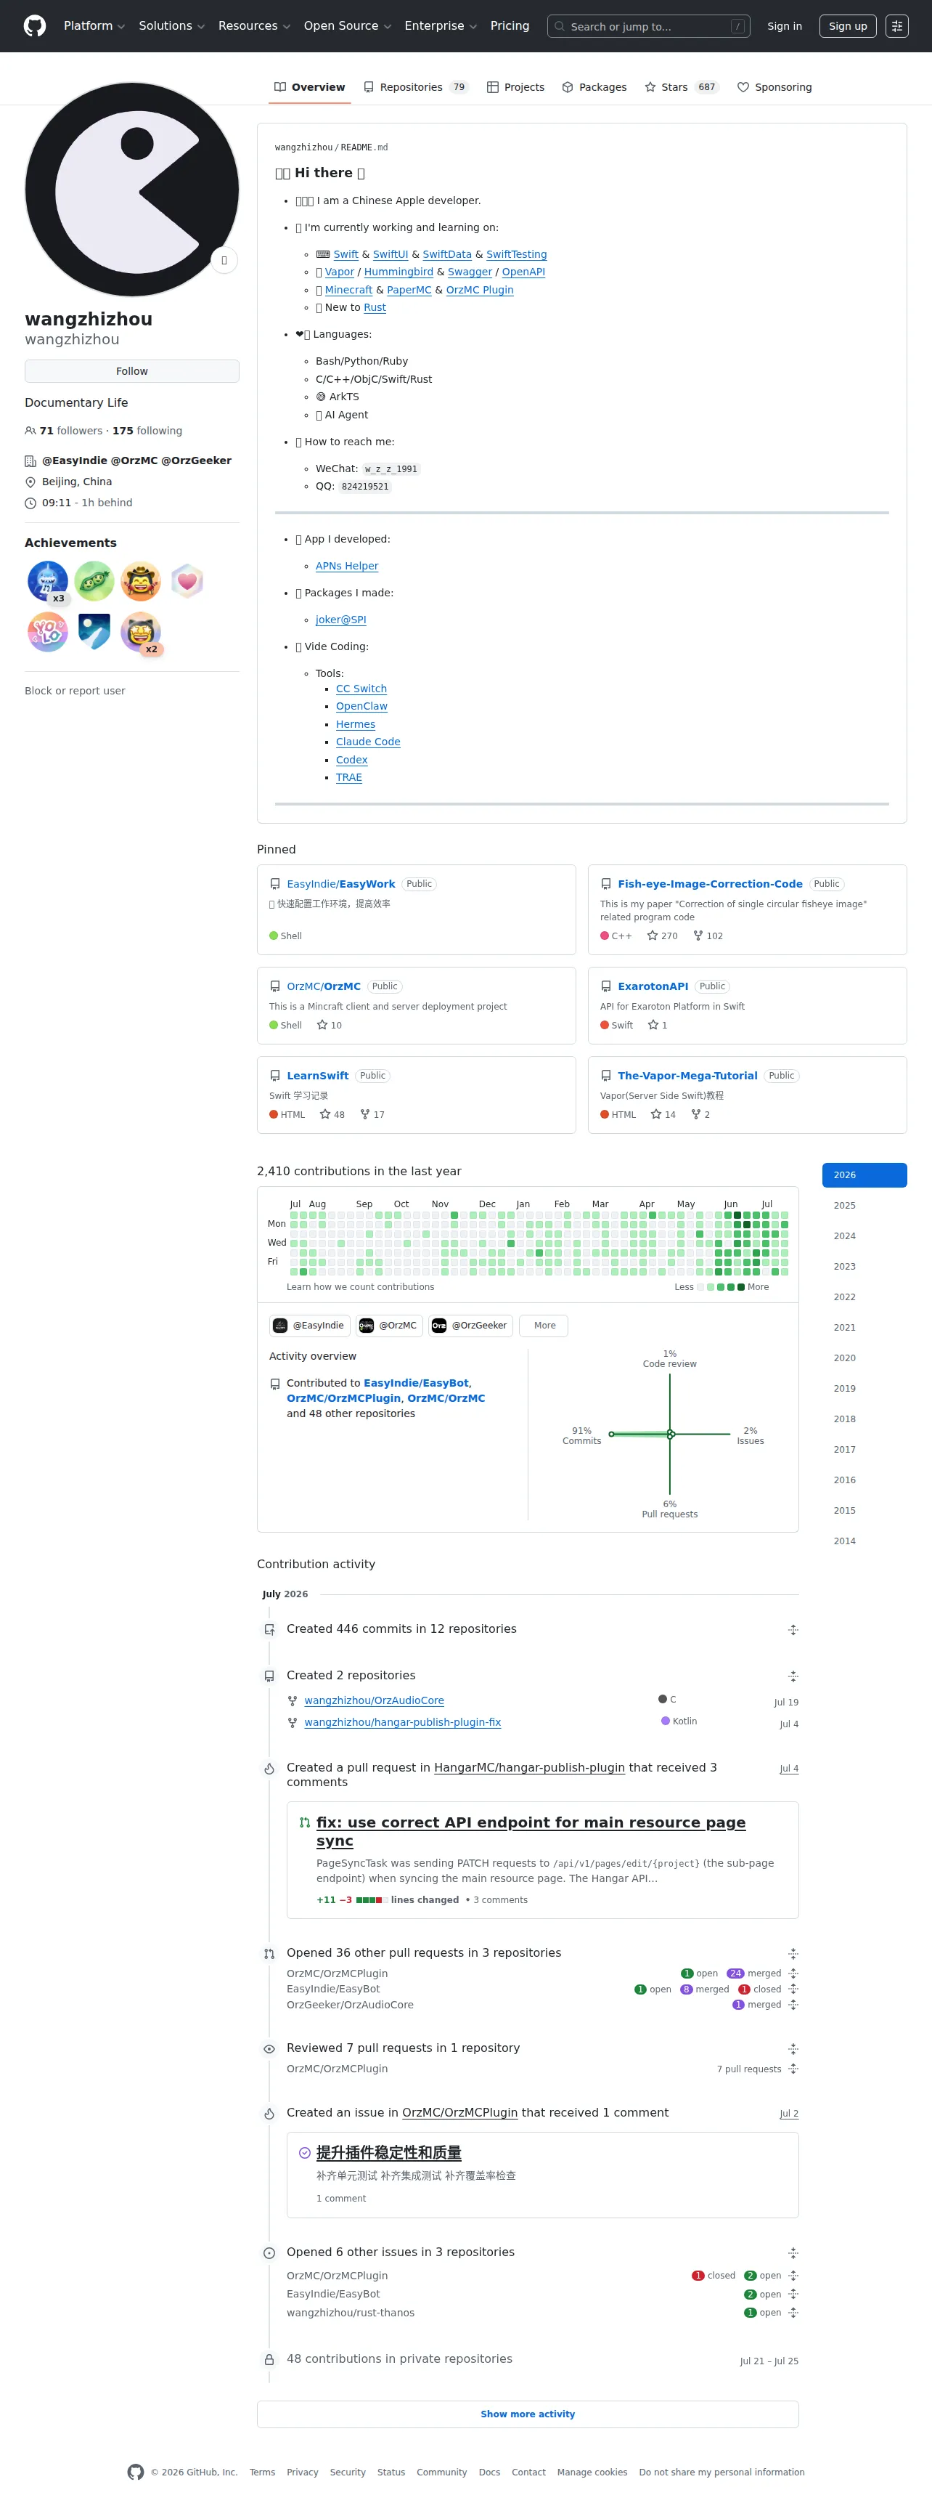This screenshot has width=932, height=2511.
Task: Follow wangzhizhou with the Follow button
Action: click(131, 371)
